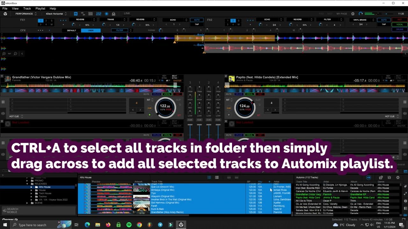Screen dimensions: 408x229
Task: Select the Tech House folder in the tree
Action: tap(45, 193)
